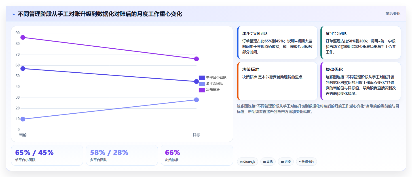Click the y-axis label 50
The height and width of the screenshot is (177, 412).
[18, 76]
